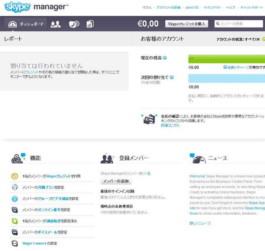
Task: Focus the member search field
Action: tap(239, 24)
